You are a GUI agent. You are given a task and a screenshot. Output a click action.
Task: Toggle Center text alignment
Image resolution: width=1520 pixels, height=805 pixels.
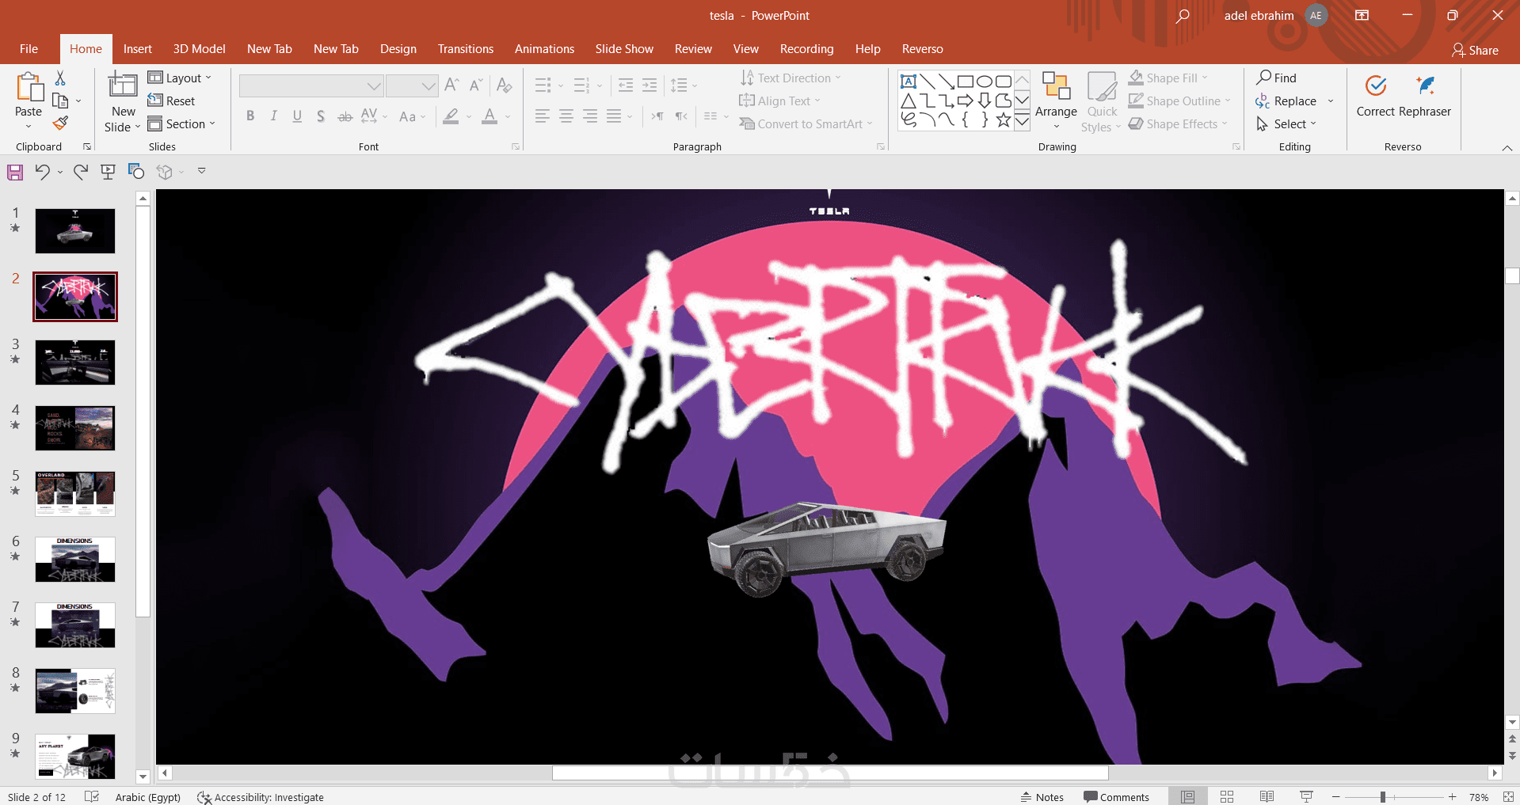tap(566, 116)
